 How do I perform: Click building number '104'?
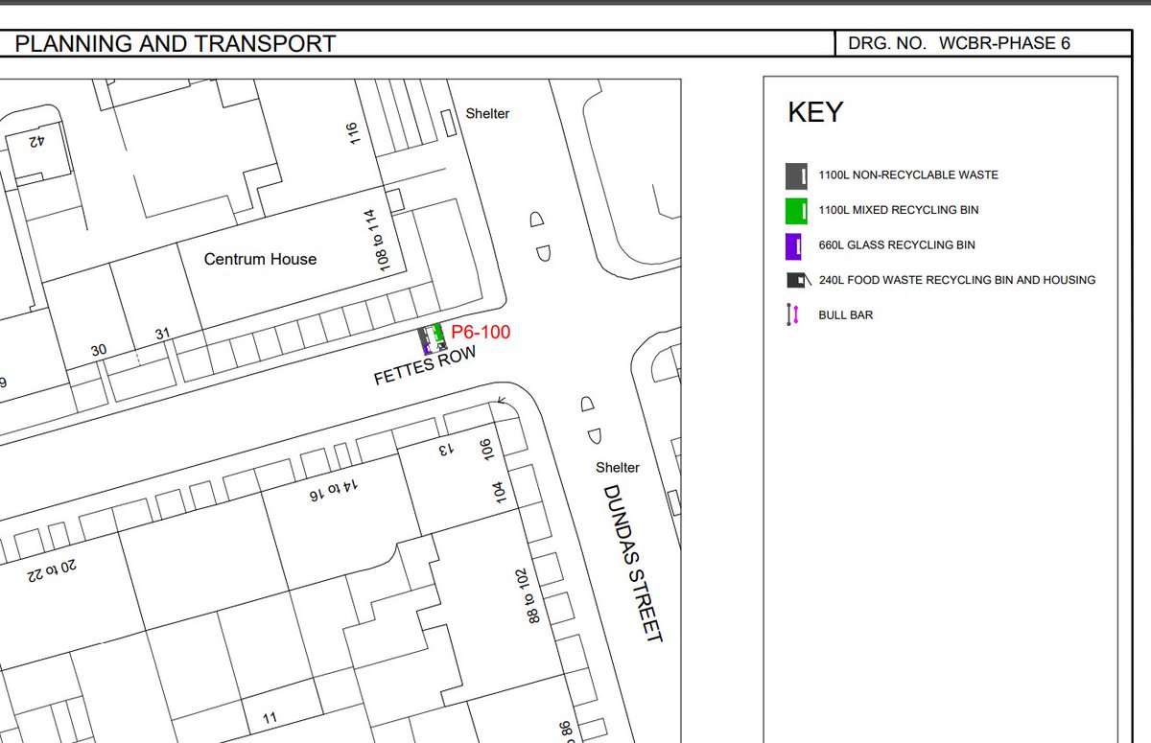[498, 493]
